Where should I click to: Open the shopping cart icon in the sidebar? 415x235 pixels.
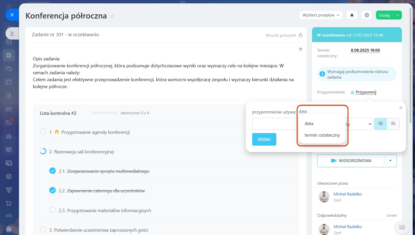pyautogui.click(x=9, y=203)
